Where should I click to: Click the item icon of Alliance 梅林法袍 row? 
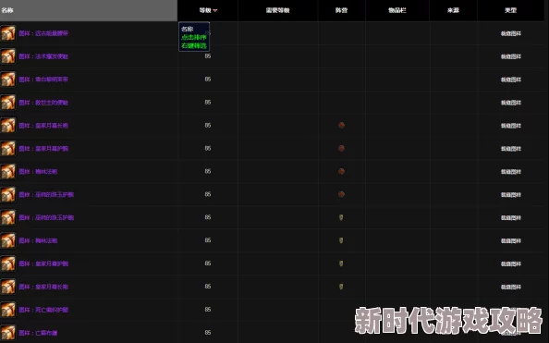pos(7,240)
